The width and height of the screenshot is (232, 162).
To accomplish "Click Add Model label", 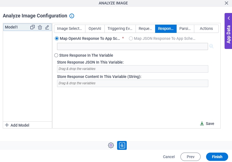I will (20, 125).
